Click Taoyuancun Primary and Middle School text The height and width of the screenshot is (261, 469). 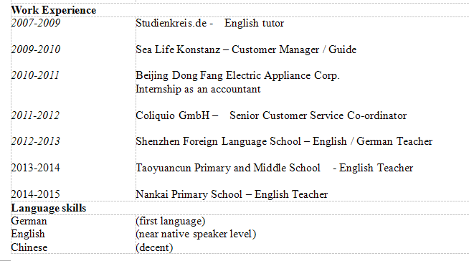tap(228, 168)
